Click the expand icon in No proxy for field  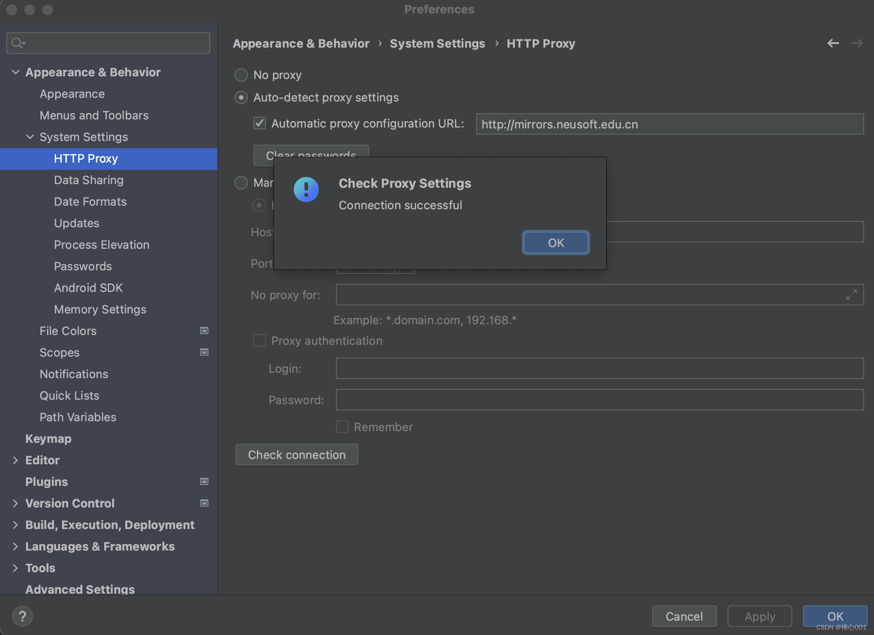click(x=851, y=295)
